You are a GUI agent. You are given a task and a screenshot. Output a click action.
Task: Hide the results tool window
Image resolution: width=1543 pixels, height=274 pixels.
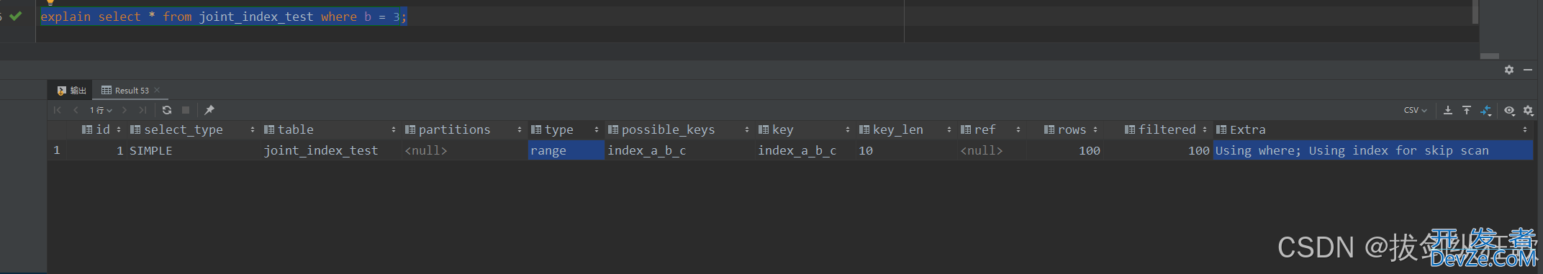coord(1528,70)
